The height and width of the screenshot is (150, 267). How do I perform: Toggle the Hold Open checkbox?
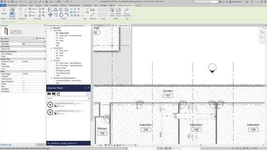coord(24,91)
